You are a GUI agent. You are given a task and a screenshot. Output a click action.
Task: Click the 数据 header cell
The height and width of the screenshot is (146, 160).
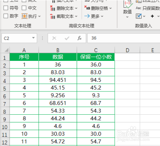(58, 57)
